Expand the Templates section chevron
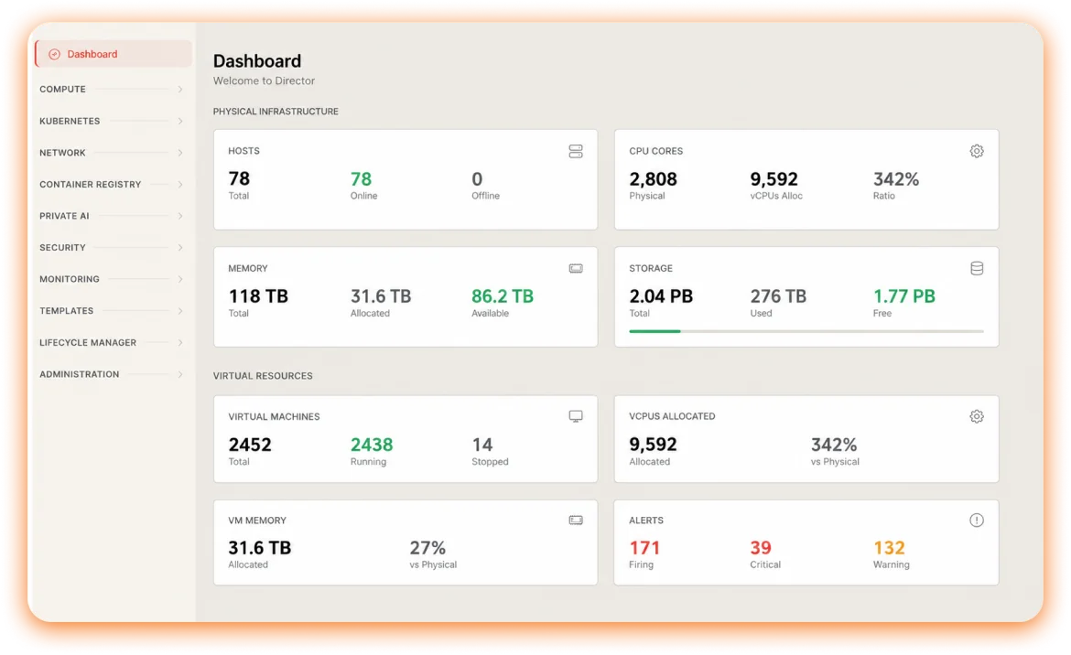This screenshot has width=1071, height=655. [x=180, y=310]
